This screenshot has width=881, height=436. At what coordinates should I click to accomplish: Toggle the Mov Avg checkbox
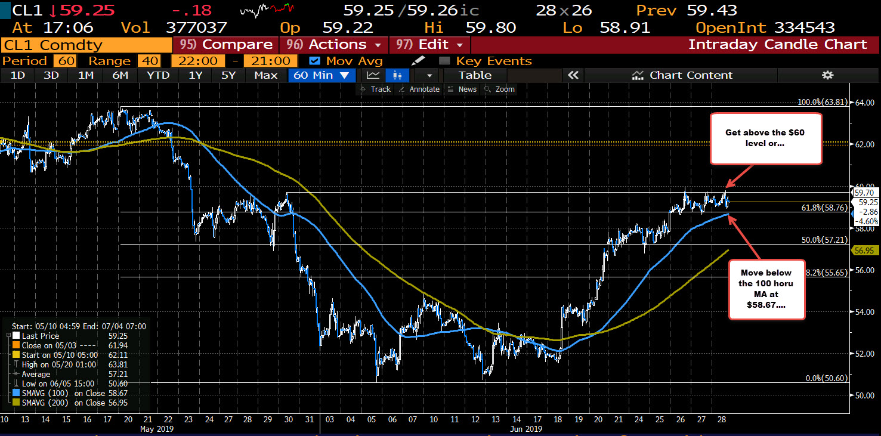pyautogui.click(x=316, y=61)
